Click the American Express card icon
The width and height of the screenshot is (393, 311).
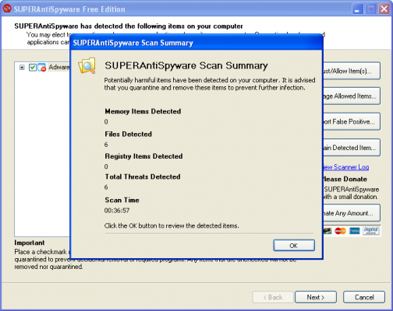(354, 231)
